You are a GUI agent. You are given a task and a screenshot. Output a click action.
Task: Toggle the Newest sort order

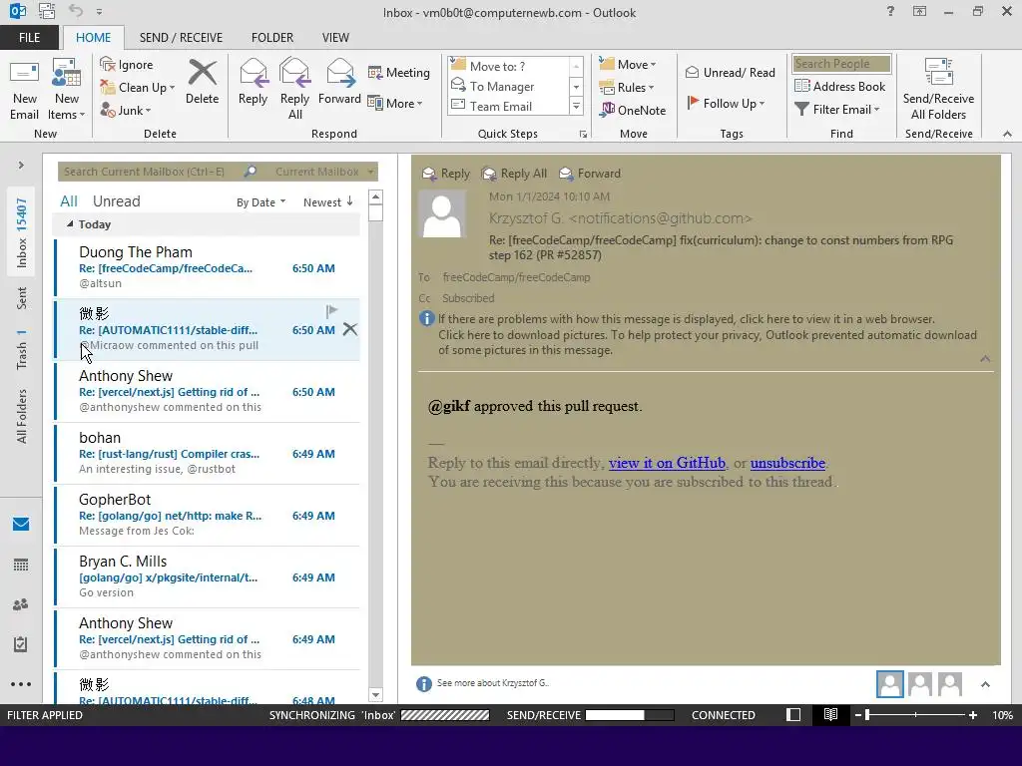[327, 201]
